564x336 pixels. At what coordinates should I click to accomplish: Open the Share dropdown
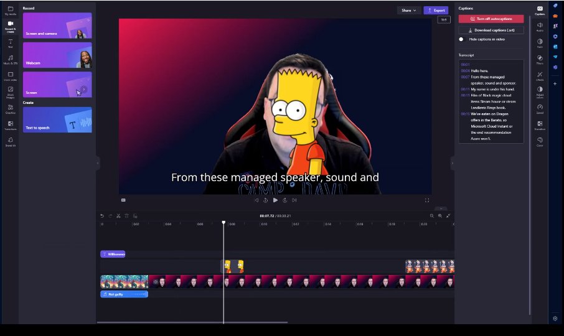[x=408, y=11]
